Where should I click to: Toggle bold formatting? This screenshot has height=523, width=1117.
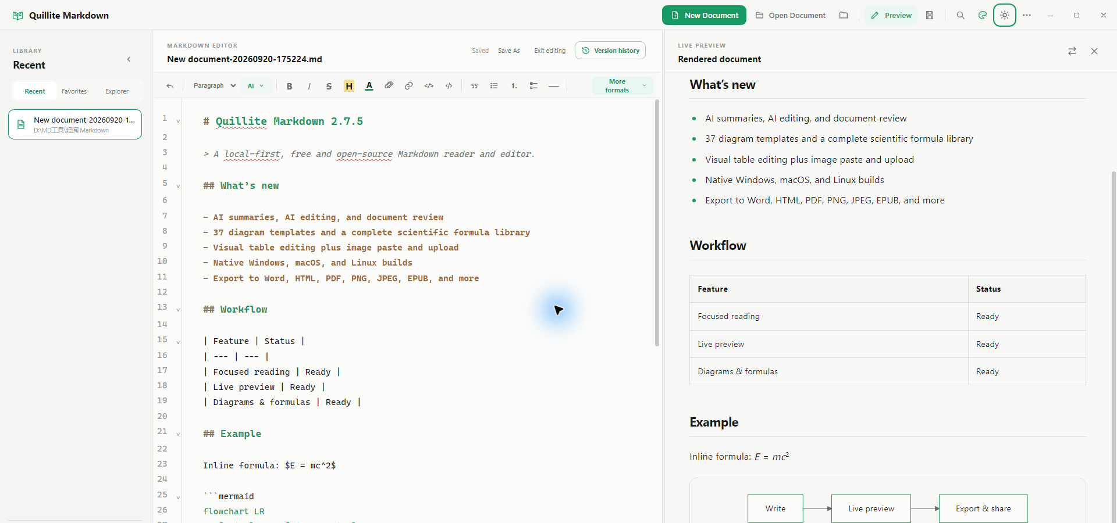[x=289, y=86]
